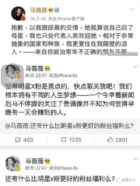Open the first post's profile avatar
Image resolution: width=140 pixels, height=186 pixels.
[x=18, y=14]
